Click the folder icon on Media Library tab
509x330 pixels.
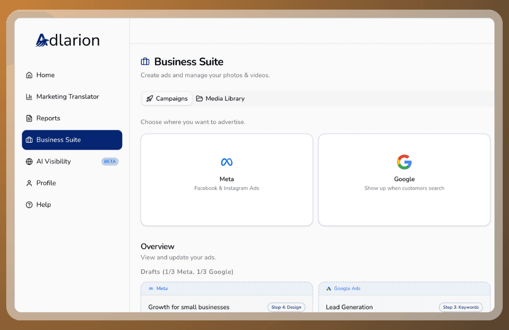(x=200, y=98)
